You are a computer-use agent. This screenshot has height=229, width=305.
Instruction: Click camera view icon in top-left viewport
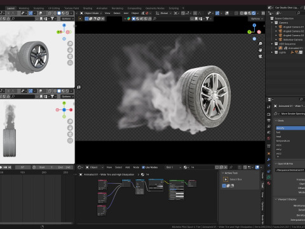point(70,57)
